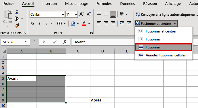Open Police dialog launcher
198x108 pixels.
coord(92,33)
